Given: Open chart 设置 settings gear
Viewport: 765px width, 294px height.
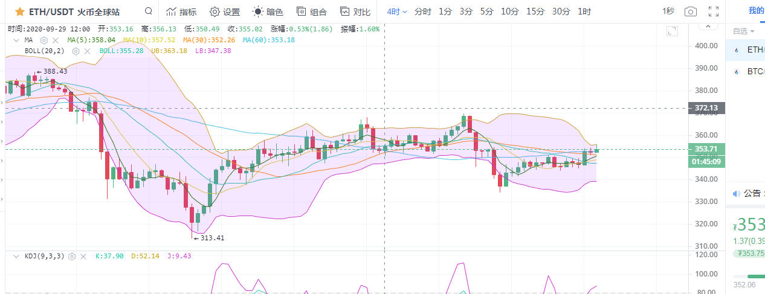Looking at the screenshot, I should [224, 11].
